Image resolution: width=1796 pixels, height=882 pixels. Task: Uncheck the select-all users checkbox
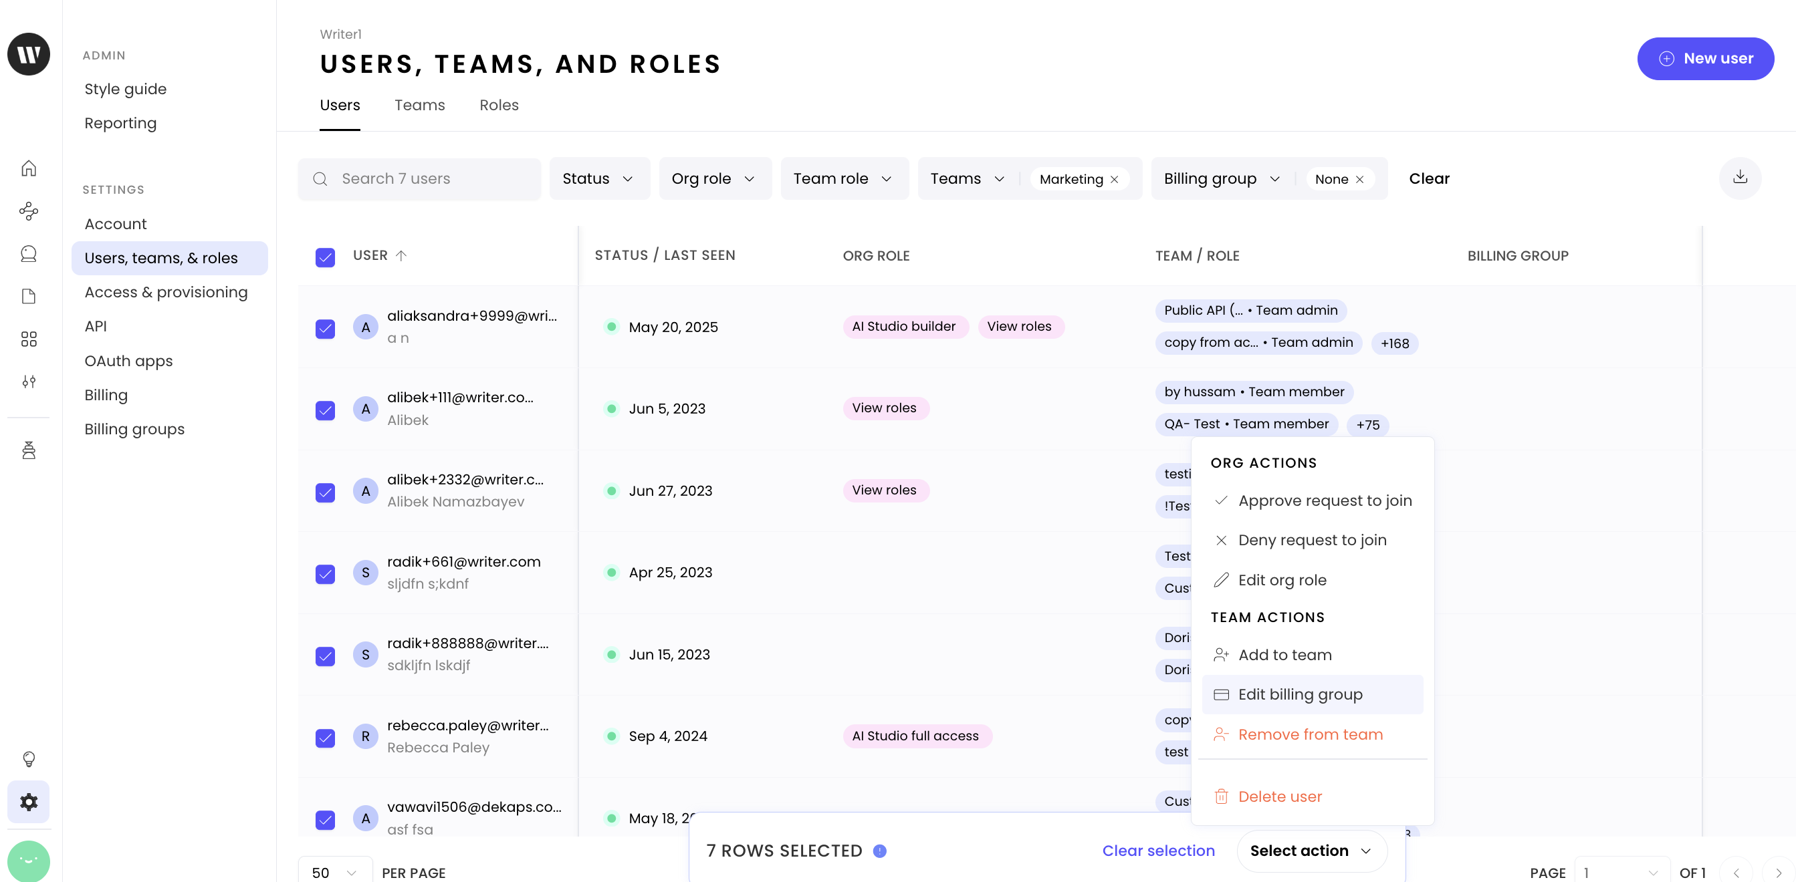325,257
